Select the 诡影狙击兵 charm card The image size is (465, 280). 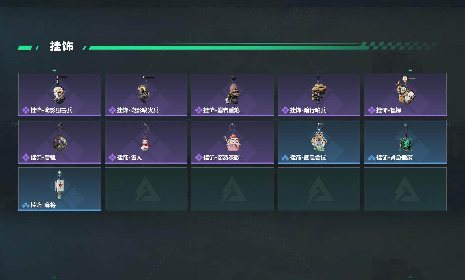pyautogui.click(x=60, y=95)
